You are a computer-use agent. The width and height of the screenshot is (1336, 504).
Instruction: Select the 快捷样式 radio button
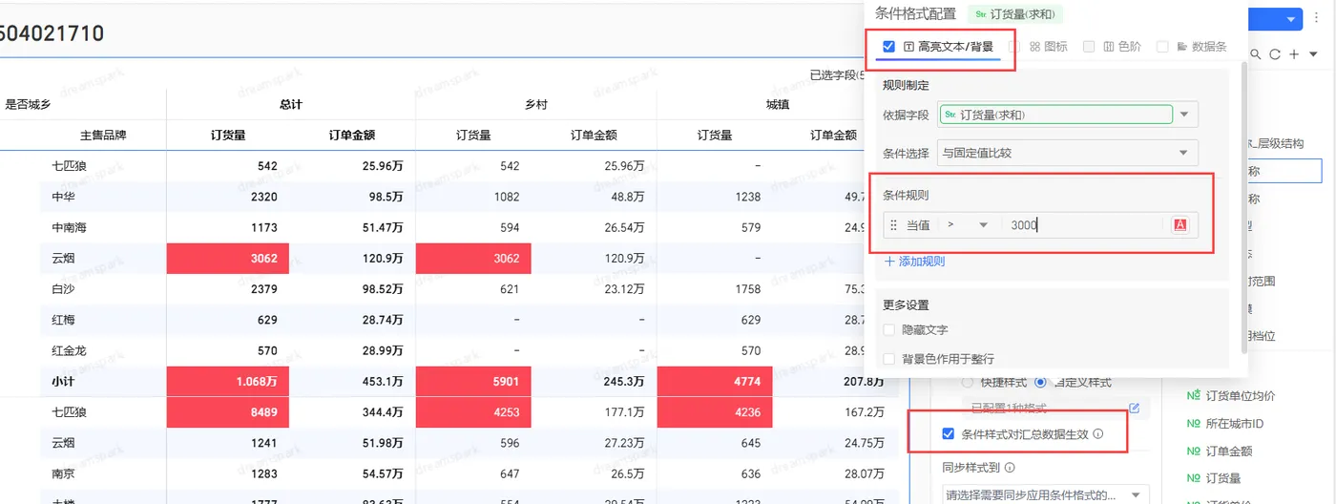(x=968, y=382)
